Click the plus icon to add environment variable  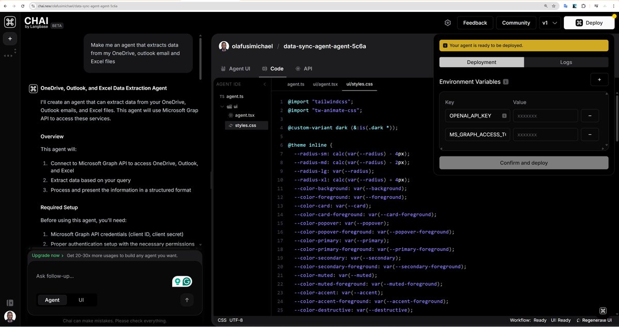click(x=599, y=79)
